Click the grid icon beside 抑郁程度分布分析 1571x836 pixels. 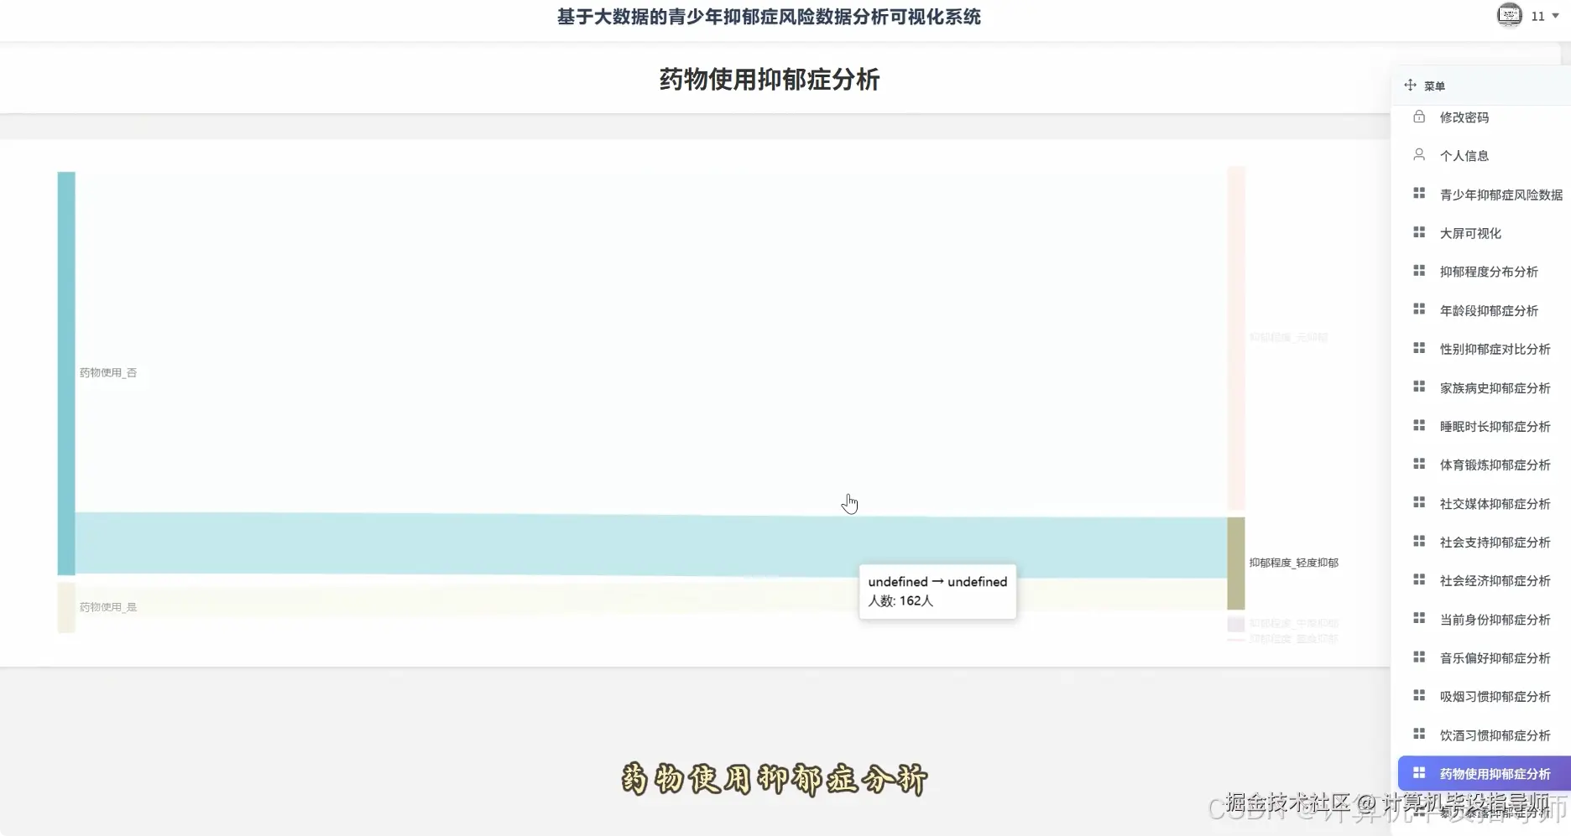pyautogui.click(x=1420, y=270)
